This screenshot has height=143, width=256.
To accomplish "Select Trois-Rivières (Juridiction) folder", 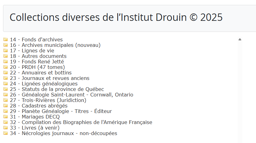I will coord(48,100).
